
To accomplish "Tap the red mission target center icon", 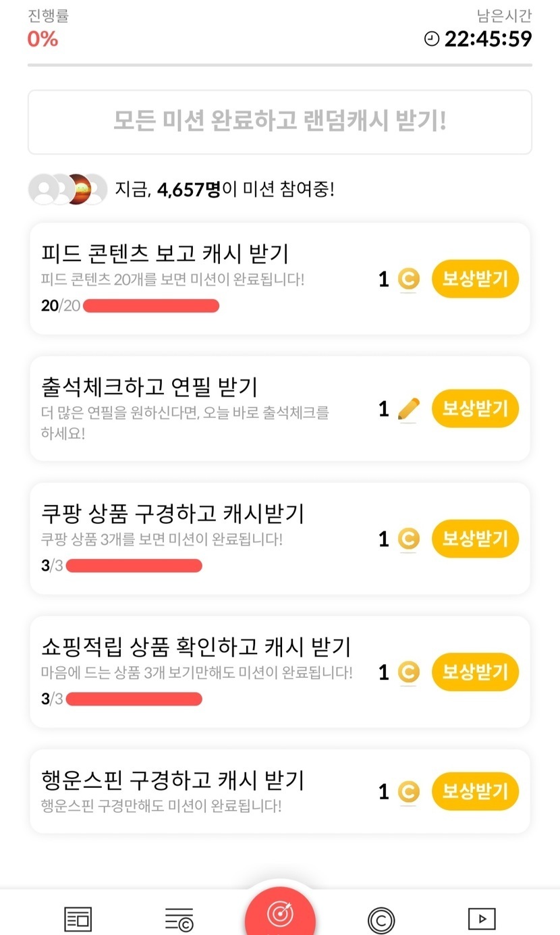I will coord(280,914).
